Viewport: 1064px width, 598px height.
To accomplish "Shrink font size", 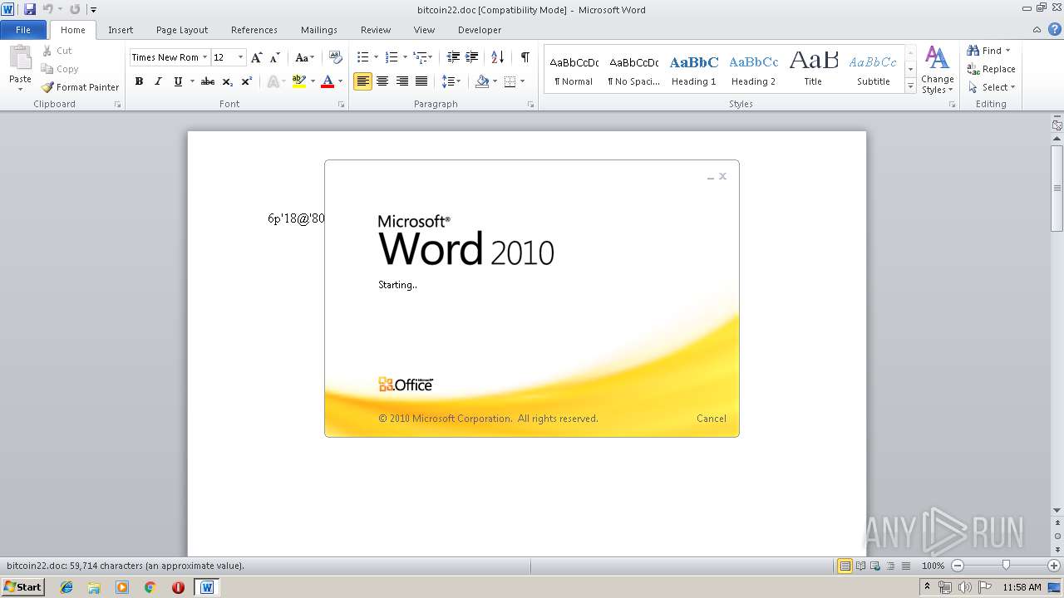I will coord(274,57).
